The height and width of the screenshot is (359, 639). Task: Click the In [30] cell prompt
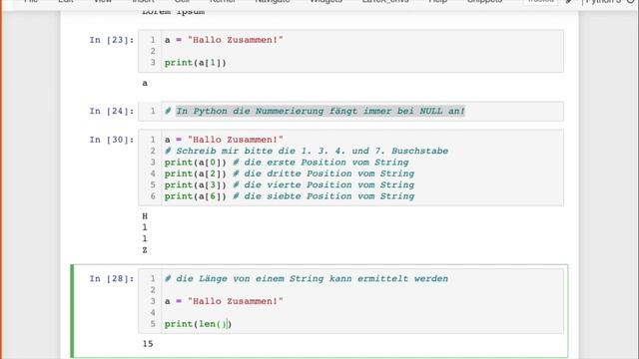(x=112, y=140)
